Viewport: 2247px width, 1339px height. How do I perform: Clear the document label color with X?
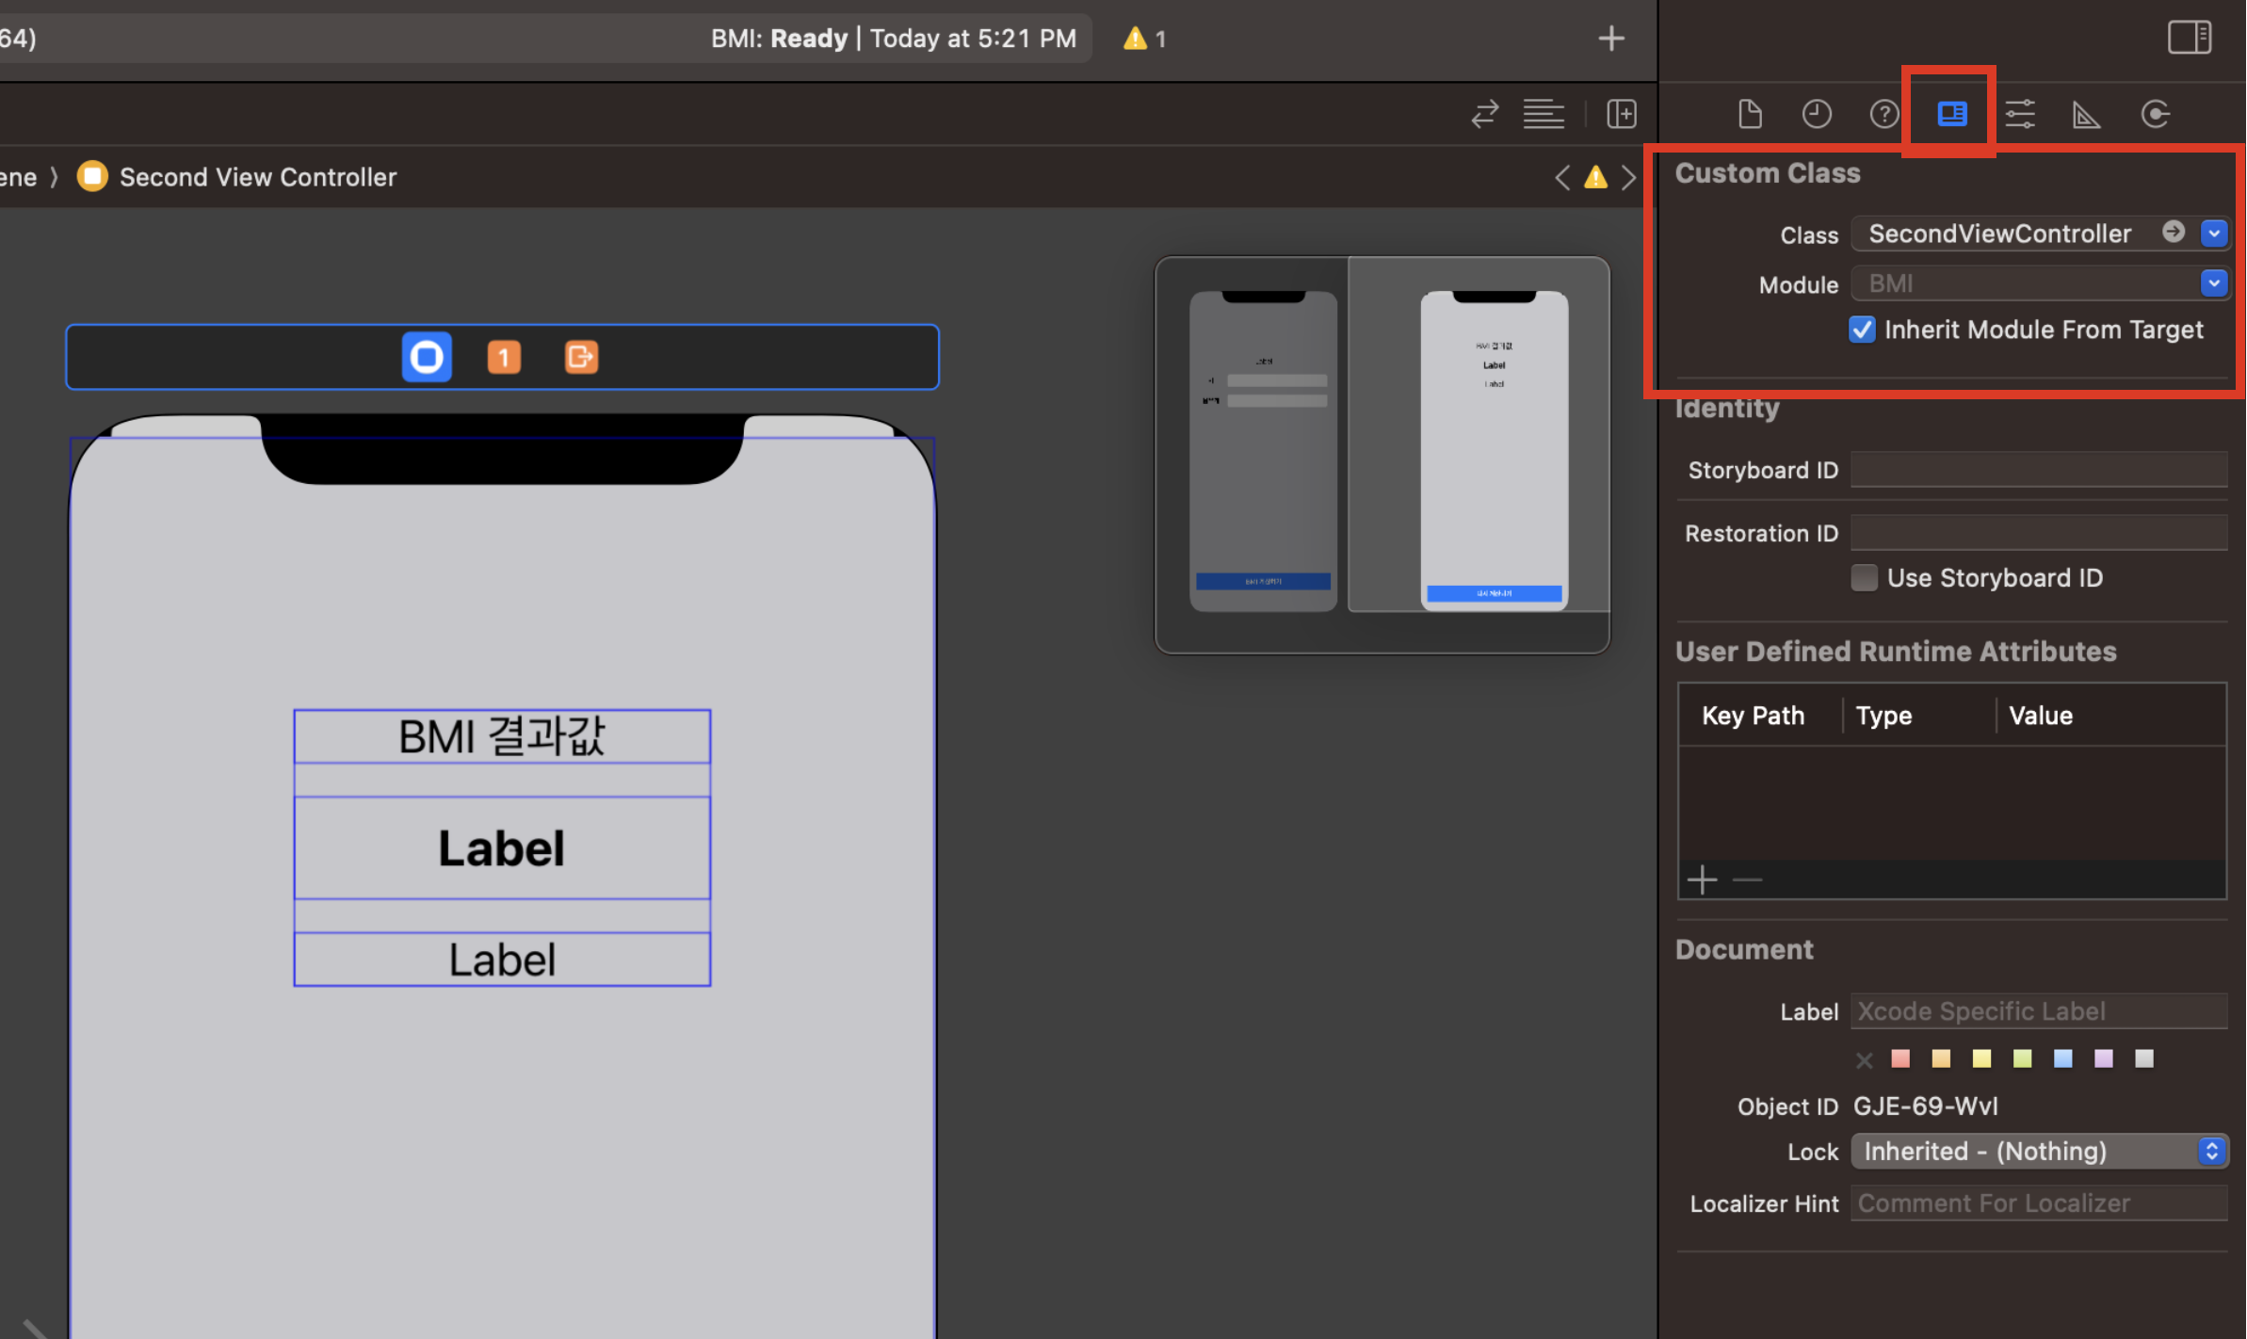click(x=1864, y=1060)
